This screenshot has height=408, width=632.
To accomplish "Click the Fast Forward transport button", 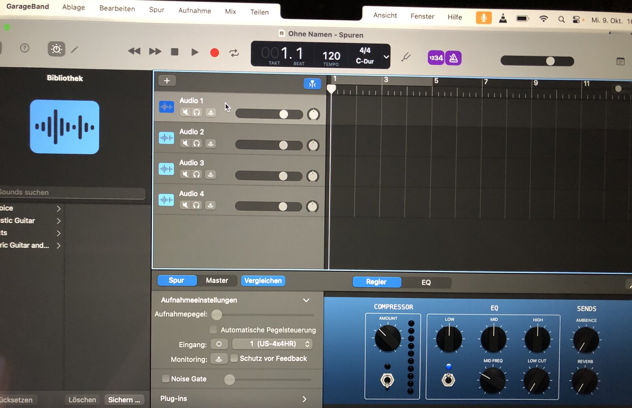I will (155, 51).
